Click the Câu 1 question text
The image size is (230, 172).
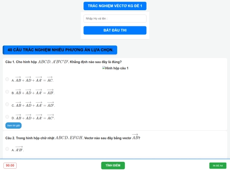(x=63, y=62)
